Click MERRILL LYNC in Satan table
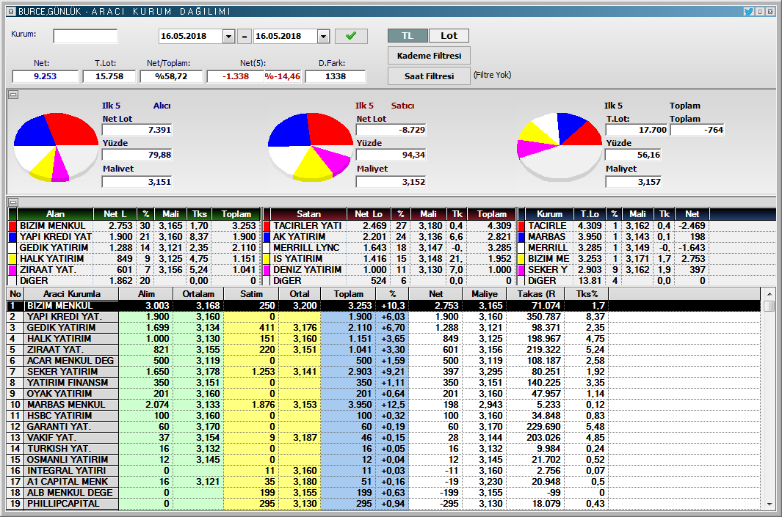Viewport: 782px width, 517px height. 306,248
